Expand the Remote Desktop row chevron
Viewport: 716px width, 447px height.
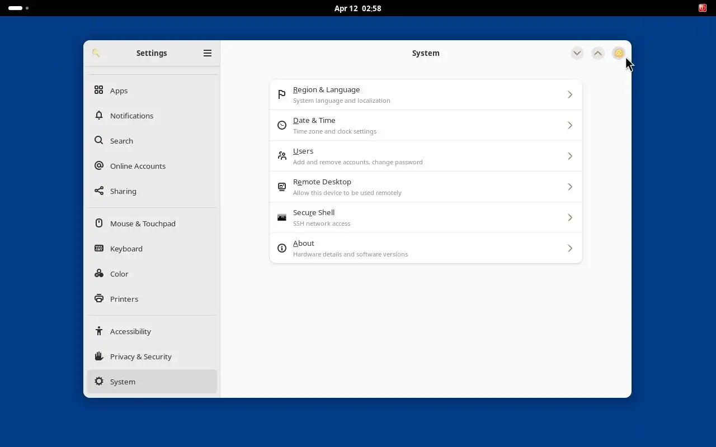[x=570, y=187]
